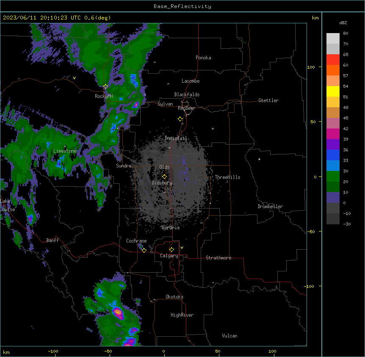365x357 pixels.
Task: Click the RockyMH city label
Action: pos(104,96)
